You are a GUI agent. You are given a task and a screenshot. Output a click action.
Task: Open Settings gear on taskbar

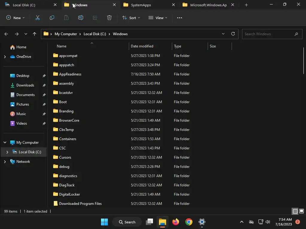[x=202, y=222]
